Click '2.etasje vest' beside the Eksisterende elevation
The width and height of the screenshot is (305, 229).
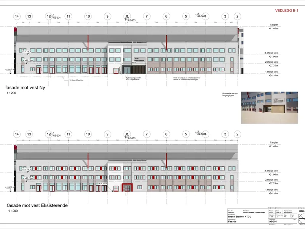click(272, 180)
